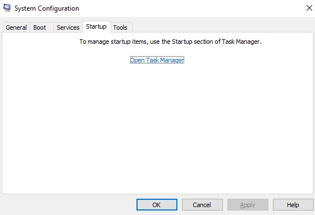315x215 pixels.
Task: Go to the Services tab
Action: pos(68,28)
